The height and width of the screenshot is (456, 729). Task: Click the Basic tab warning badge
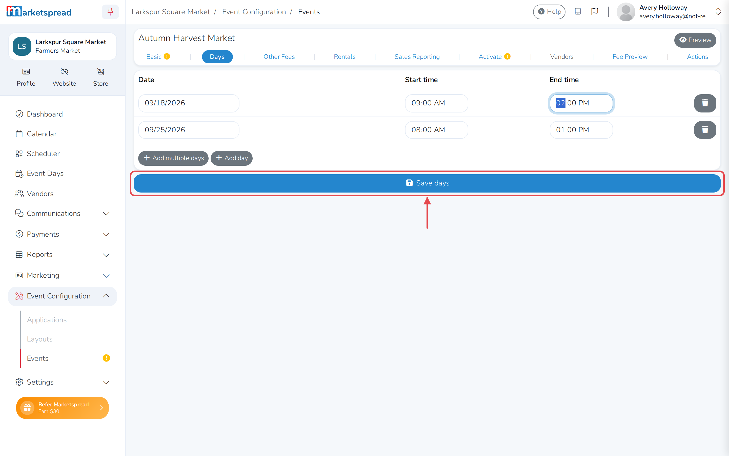(167, 56)
